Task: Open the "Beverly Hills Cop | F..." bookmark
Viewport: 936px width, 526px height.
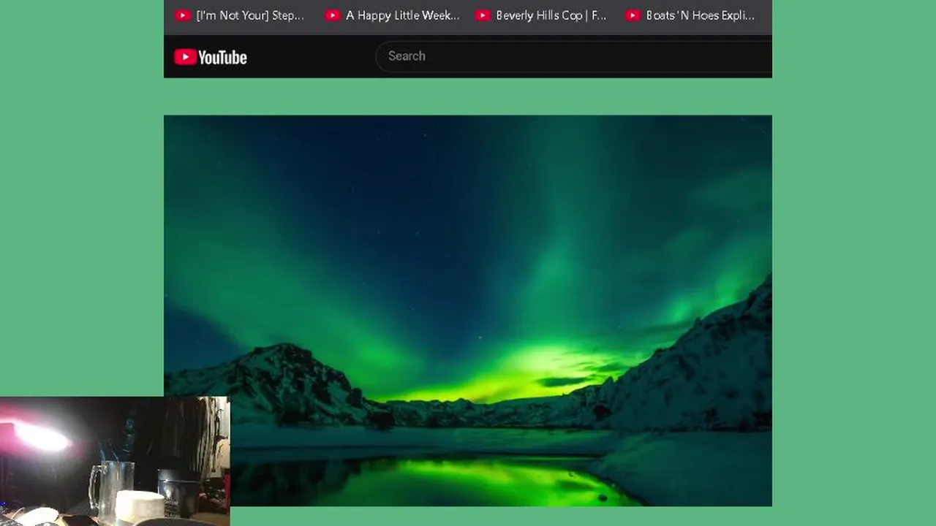Action: click(541, 15)
